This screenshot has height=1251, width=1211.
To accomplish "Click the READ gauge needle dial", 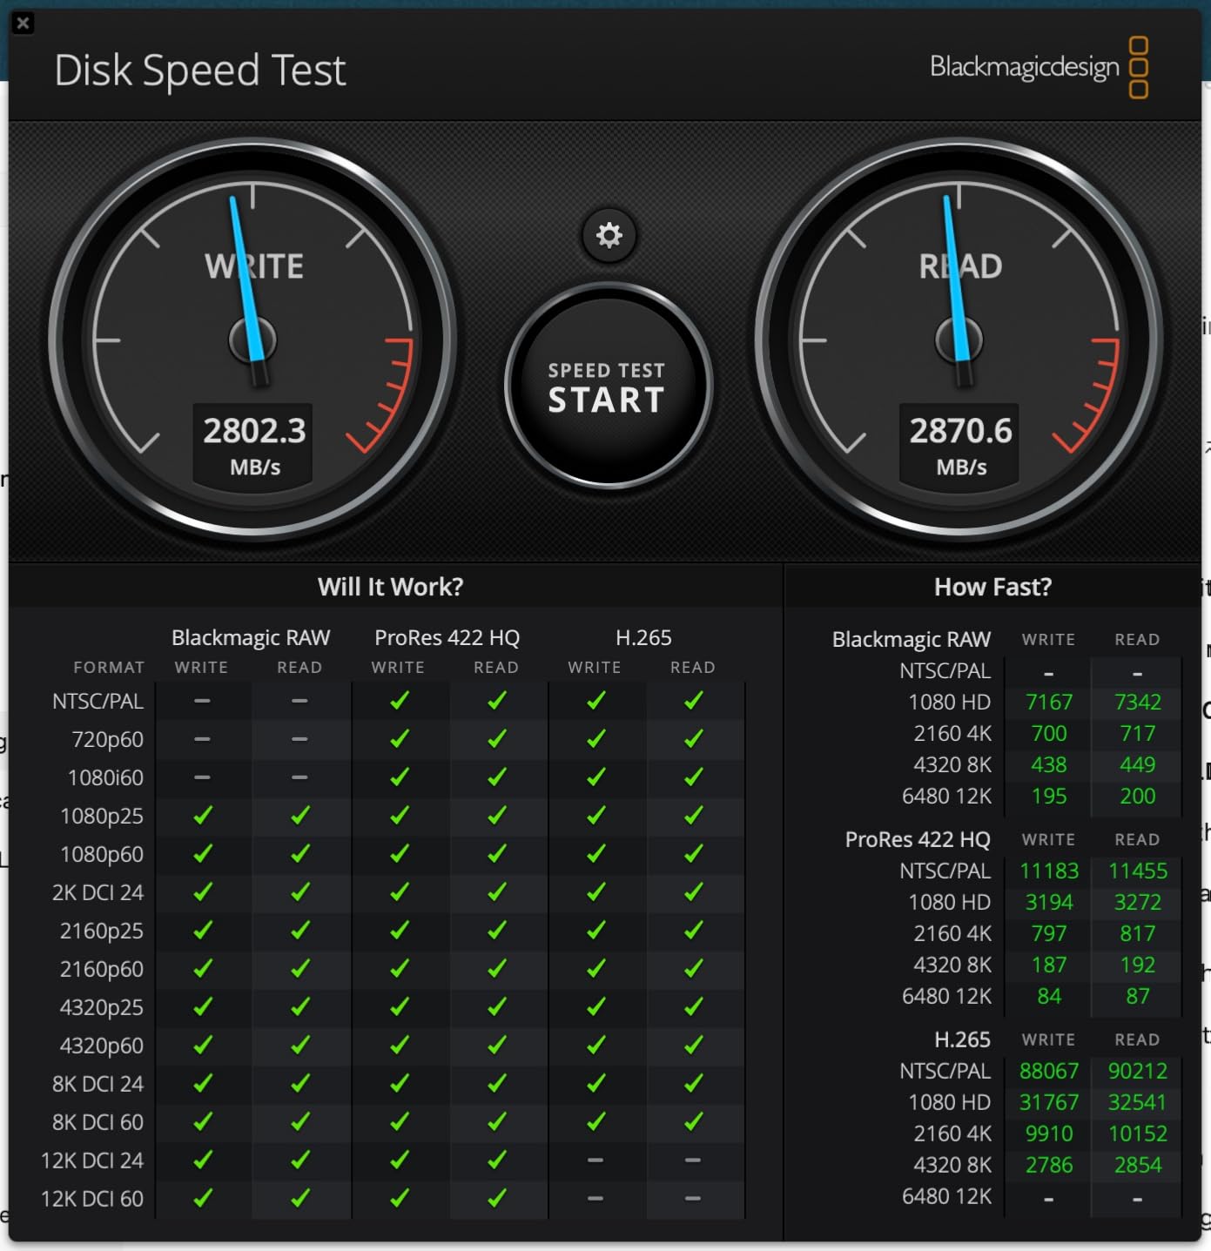I will [x=959, y=338].
